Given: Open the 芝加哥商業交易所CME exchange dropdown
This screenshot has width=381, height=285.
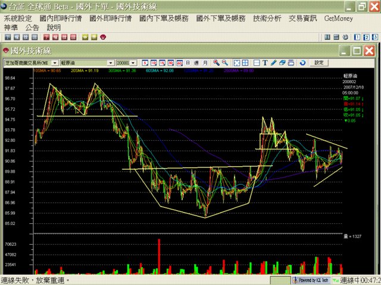Looking at the screenshot, I should (55, 63).
